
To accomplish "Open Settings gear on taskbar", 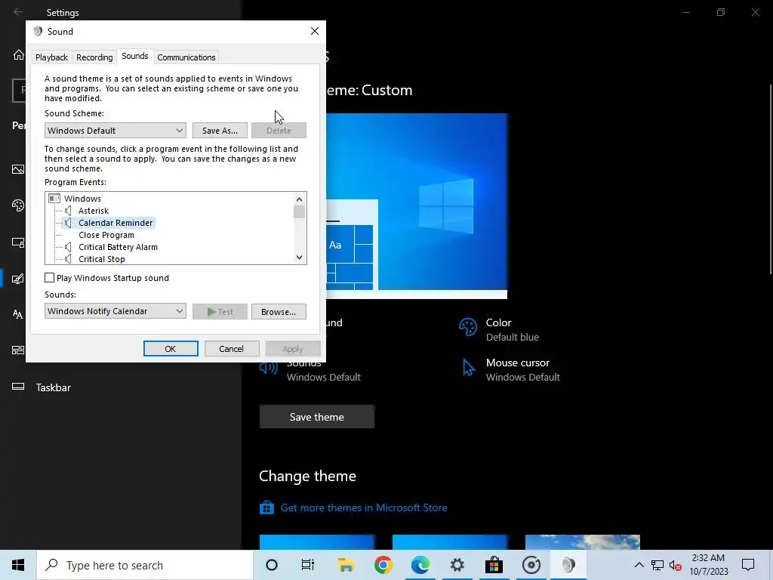I will click(457, 565).
